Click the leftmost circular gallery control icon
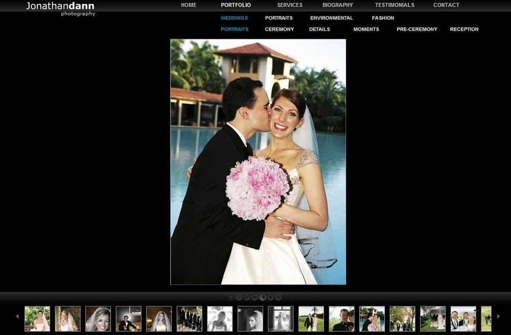Viewport: 511px width, 335px height. tap(231, 297)
